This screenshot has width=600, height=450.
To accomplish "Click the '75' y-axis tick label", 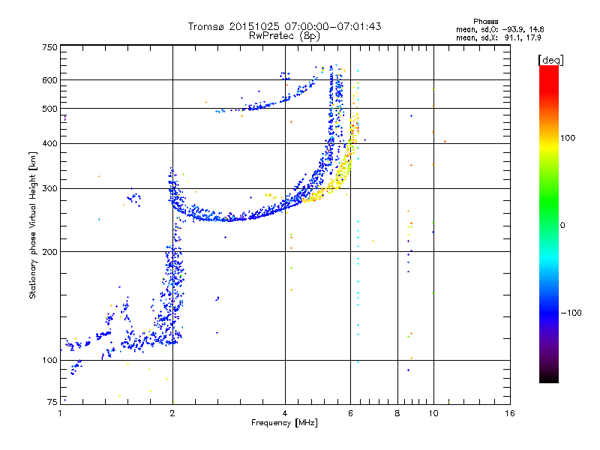I will tap(52, 402).
